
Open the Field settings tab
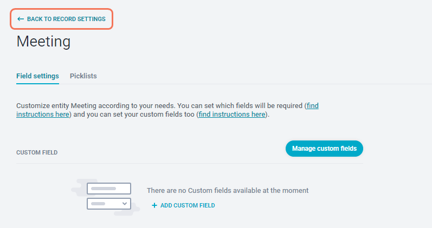click(37, 76)
